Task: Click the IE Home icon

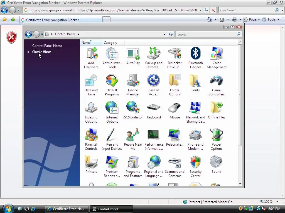Action: pyautogui.click(x=210, y=19)
